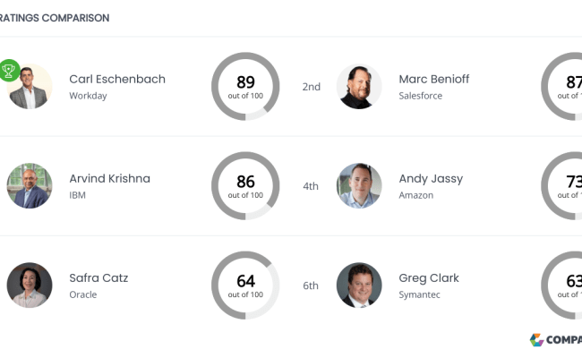Open the Arvind Krishna name link
The width and height of the screenshot is (582, 358).
pyautogui.click(x=110, y=178)
